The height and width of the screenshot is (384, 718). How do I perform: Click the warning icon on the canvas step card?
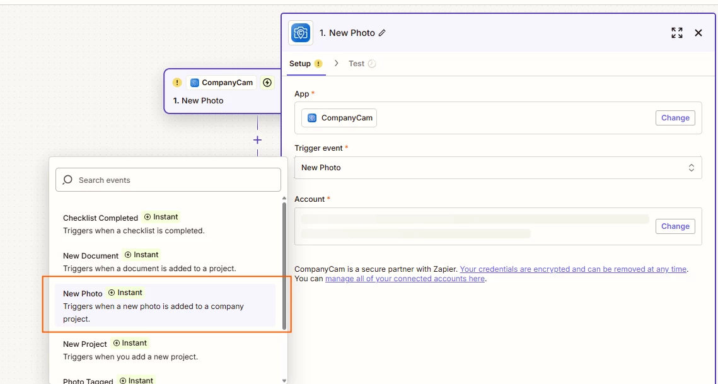[x=177, y=83]
